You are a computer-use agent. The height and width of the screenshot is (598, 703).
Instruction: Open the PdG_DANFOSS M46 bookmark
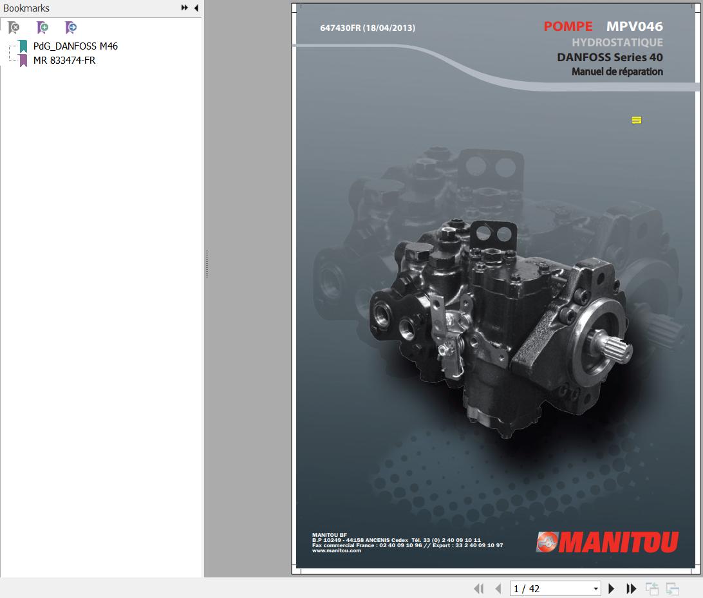[x=75, y=46]
